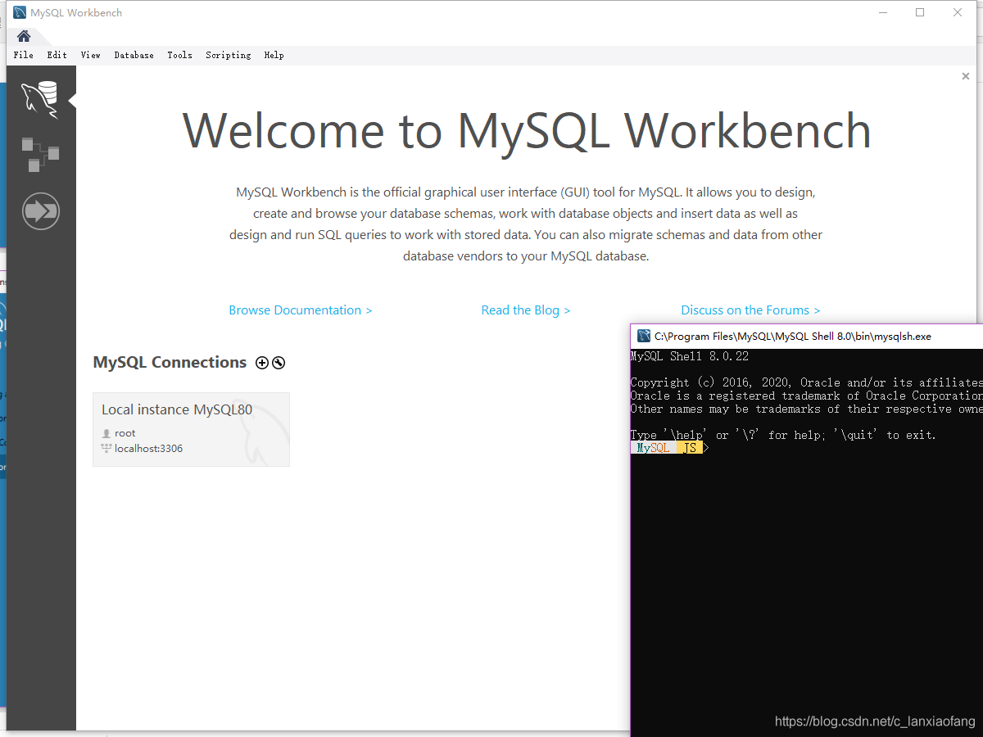
Task: Dismiss the welcome panel with the X
Action: point(965,76)
